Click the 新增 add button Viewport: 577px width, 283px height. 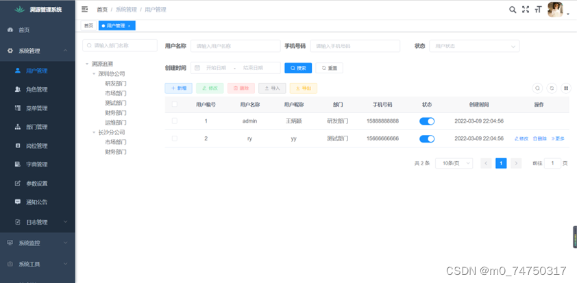tap(178, 88)
